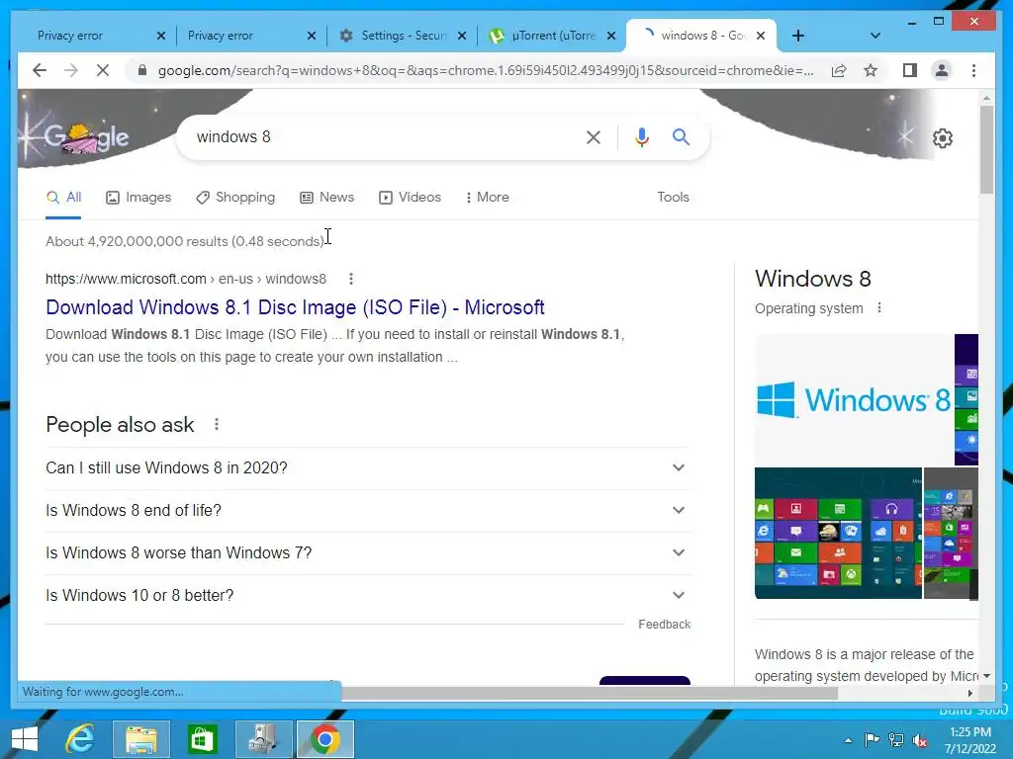Screen dimensions: 1013x759
Task: Open Chrome side panel icon
Action: click(910, 70)
